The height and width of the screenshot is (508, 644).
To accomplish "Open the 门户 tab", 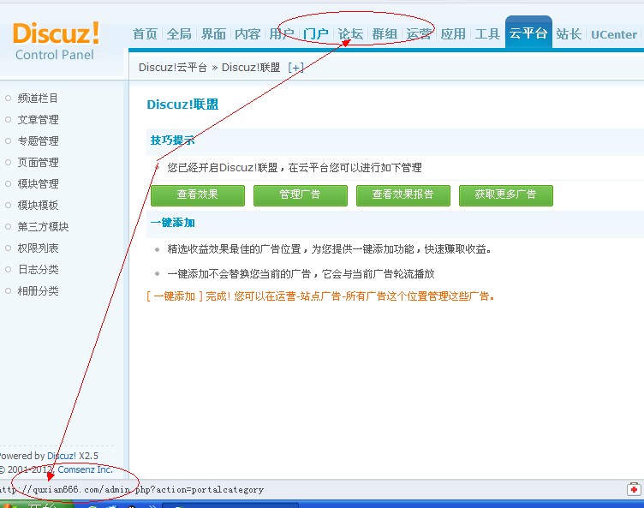I will [x=316, y=34].
